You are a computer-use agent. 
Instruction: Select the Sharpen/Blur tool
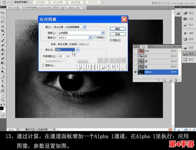point(3,68)
